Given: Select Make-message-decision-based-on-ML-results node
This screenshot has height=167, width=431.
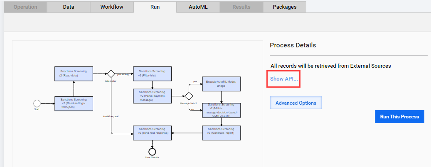Looking at the screenshot, I should click(x=221, y=111).
